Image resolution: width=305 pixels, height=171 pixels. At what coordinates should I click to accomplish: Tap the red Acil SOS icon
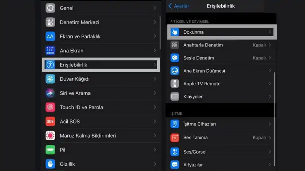coord(50,121)
